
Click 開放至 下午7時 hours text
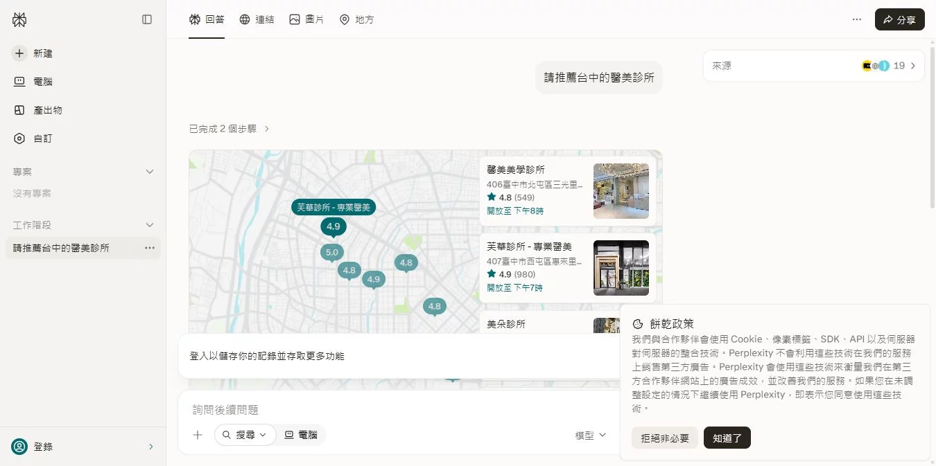[x=515, y=287]
